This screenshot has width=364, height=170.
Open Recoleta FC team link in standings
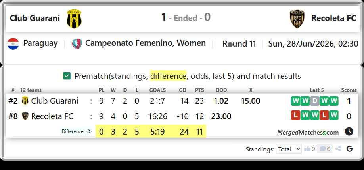coord(52,116)
